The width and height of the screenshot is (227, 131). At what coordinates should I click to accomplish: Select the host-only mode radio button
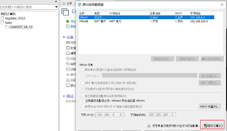coord(82,89)
